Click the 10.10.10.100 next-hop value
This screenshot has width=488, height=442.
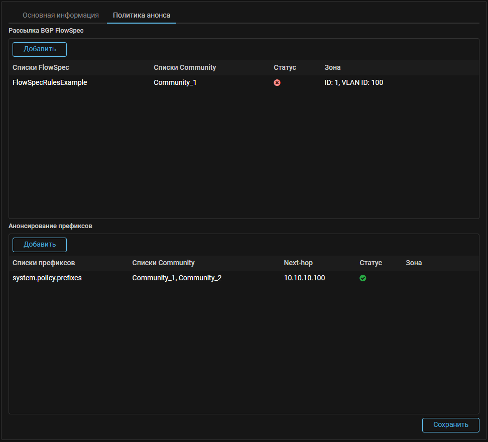(304, 278)
